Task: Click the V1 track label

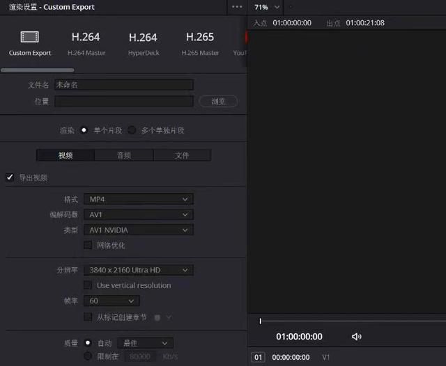Action: pyautogui.click(x=326, y=357)
